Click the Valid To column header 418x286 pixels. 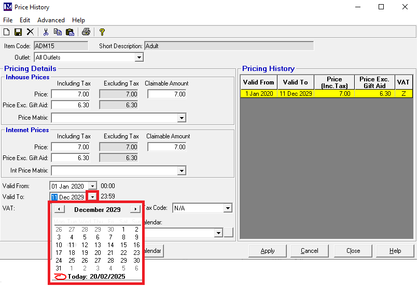[x=296, y=82]
